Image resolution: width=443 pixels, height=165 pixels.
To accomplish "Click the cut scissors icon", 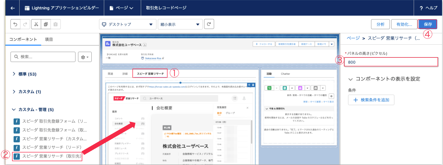I will (x=36, y=24).
